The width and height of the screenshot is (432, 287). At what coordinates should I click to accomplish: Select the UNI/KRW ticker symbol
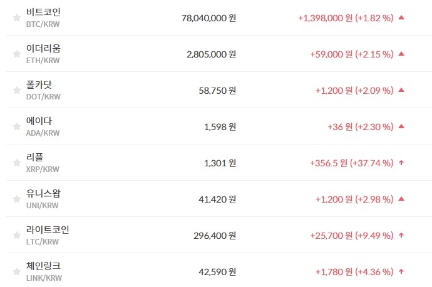[x=43, y=206]
